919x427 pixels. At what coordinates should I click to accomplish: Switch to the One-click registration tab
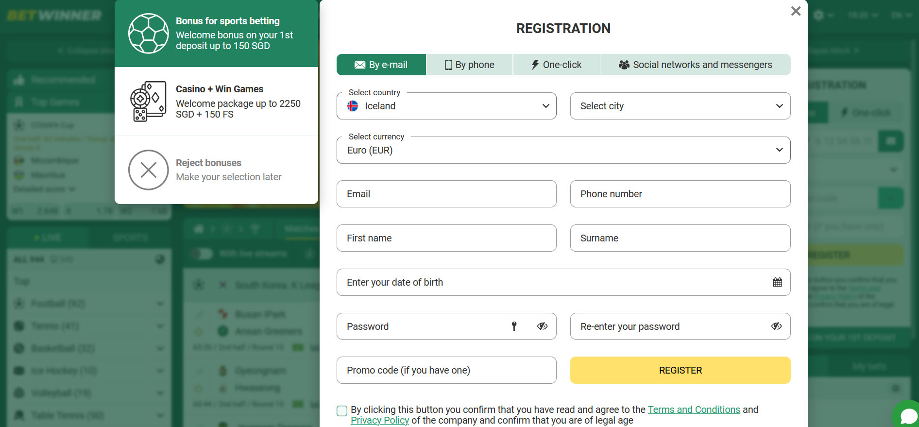point(556,65)
